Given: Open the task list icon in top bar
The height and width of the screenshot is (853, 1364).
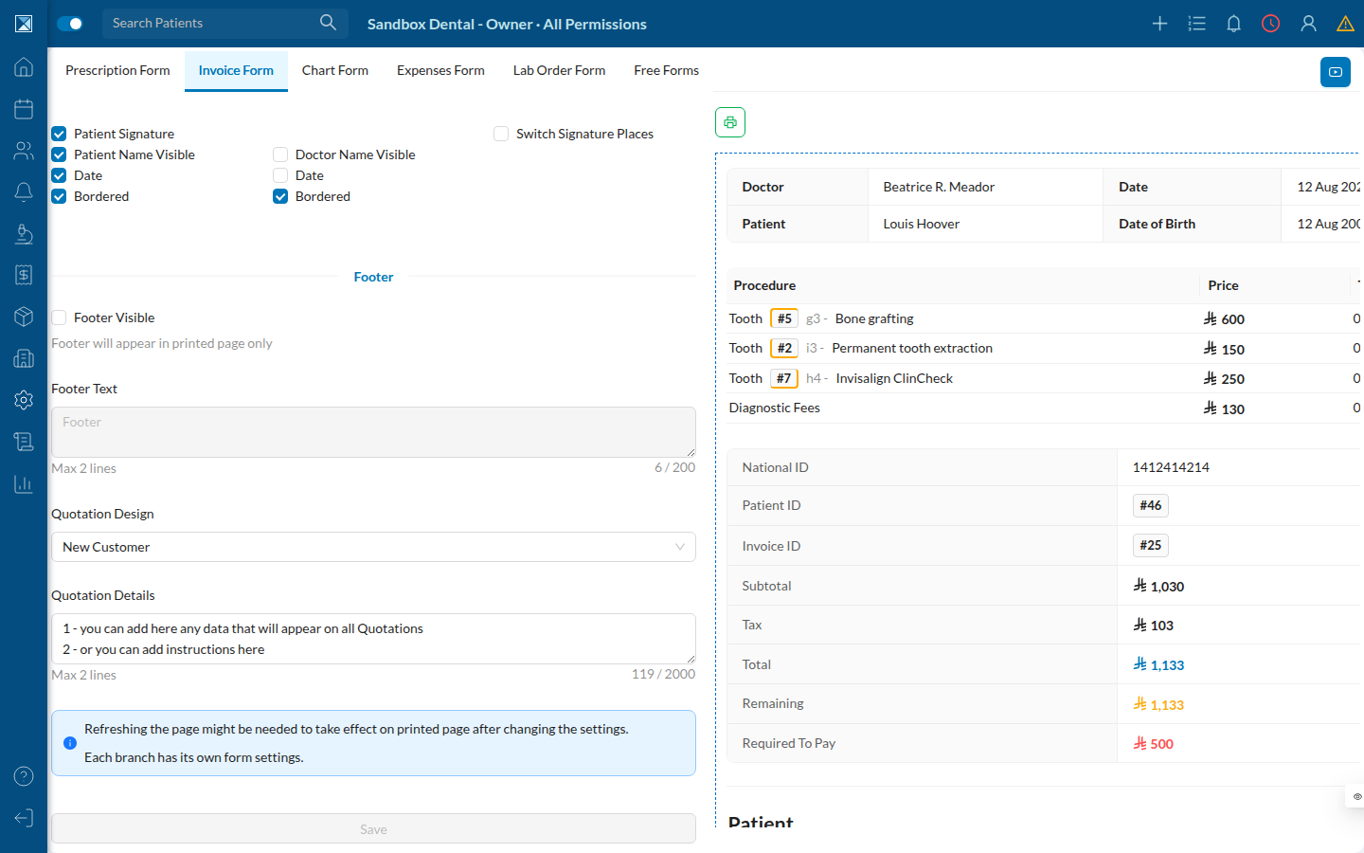Looking at the screenshot, I should (x=1196, y=24).
